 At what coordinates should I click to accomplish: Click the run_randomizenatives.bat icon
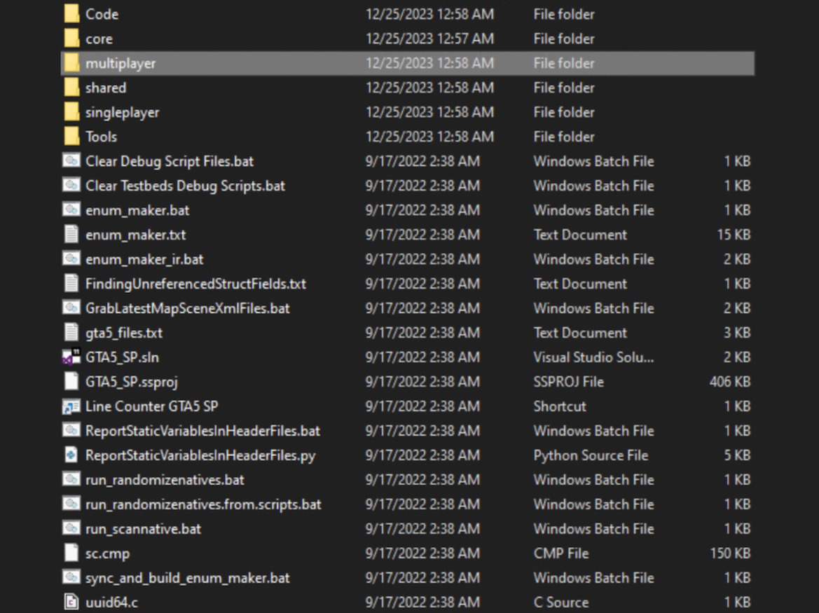[71, 480]
